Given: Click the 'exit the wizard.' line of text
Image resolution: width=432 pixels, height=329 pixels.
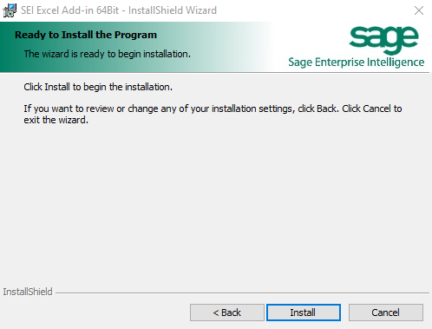Looking at the screenshot, I should (x=56, y=120).
